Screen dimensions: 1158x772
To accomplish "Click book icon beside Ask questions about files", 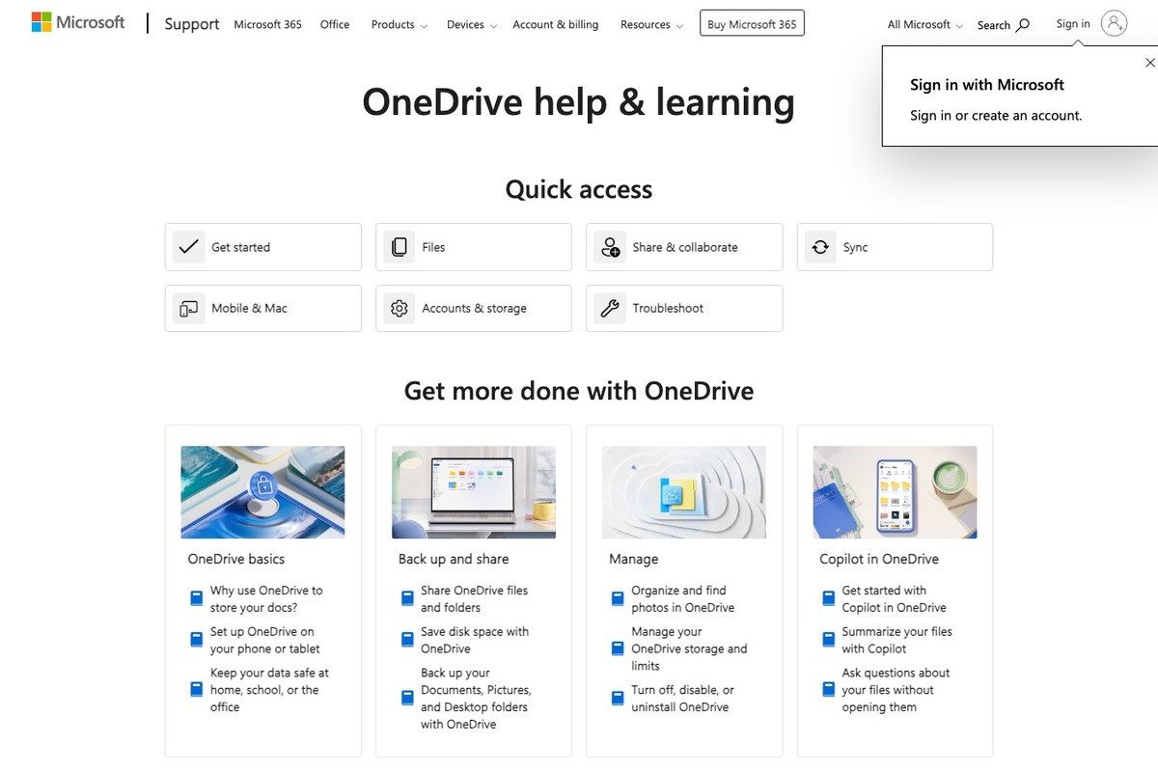I will coord(828,690).
